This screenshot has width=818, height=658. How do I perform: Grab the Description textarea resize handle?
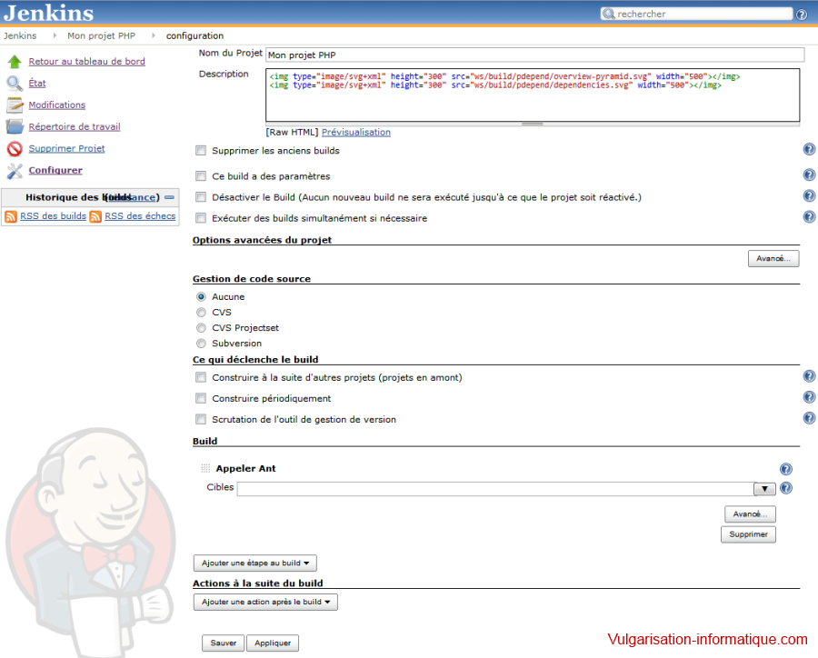pos(533,125)
